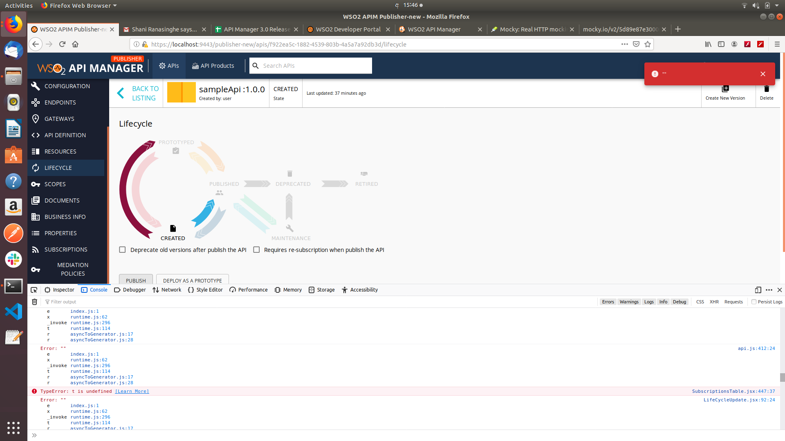Open Endpoints in the sidebar
This screenshot has width=785, height=441.
tap(65, 102)
